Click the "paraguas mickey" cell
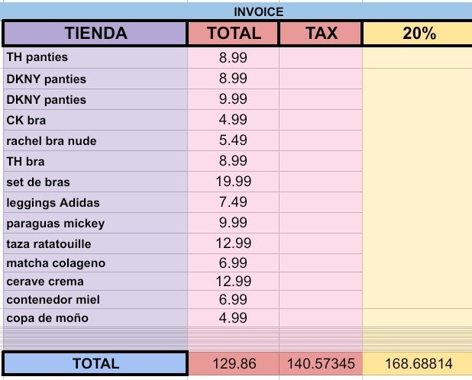Image resolution: width=472 pixels, height=380 pixels. click(x=95, y=223)
